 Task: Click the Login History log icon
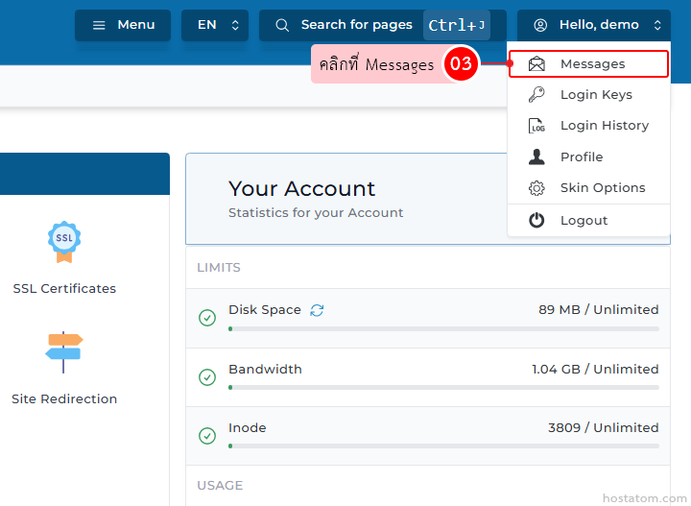point(537,126)
